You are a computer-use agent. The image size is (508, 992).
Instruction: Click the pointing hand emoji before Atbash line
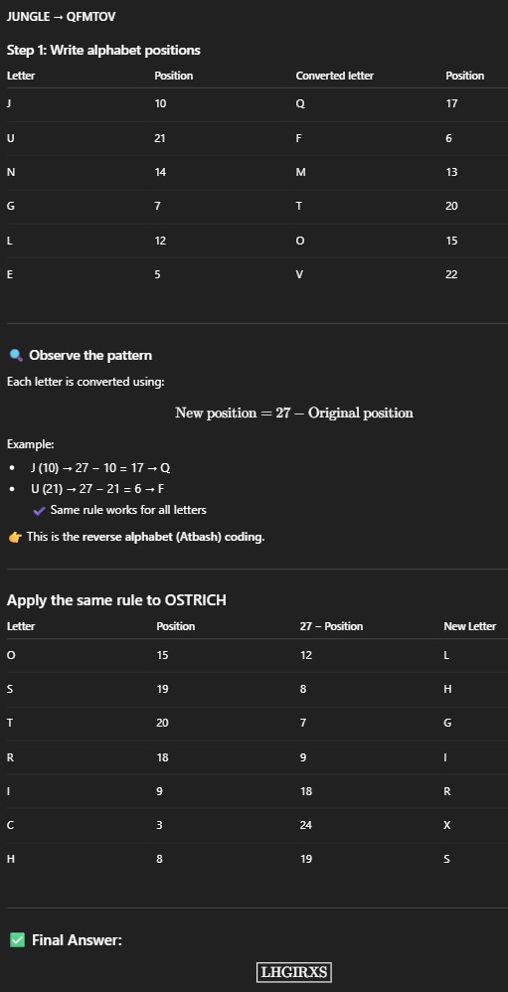(15, 537)
